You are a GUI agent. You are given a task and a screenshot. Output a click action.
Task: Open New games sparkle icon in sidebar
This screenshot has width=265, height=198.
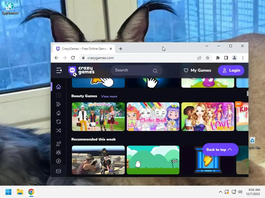tap(58, 104)
